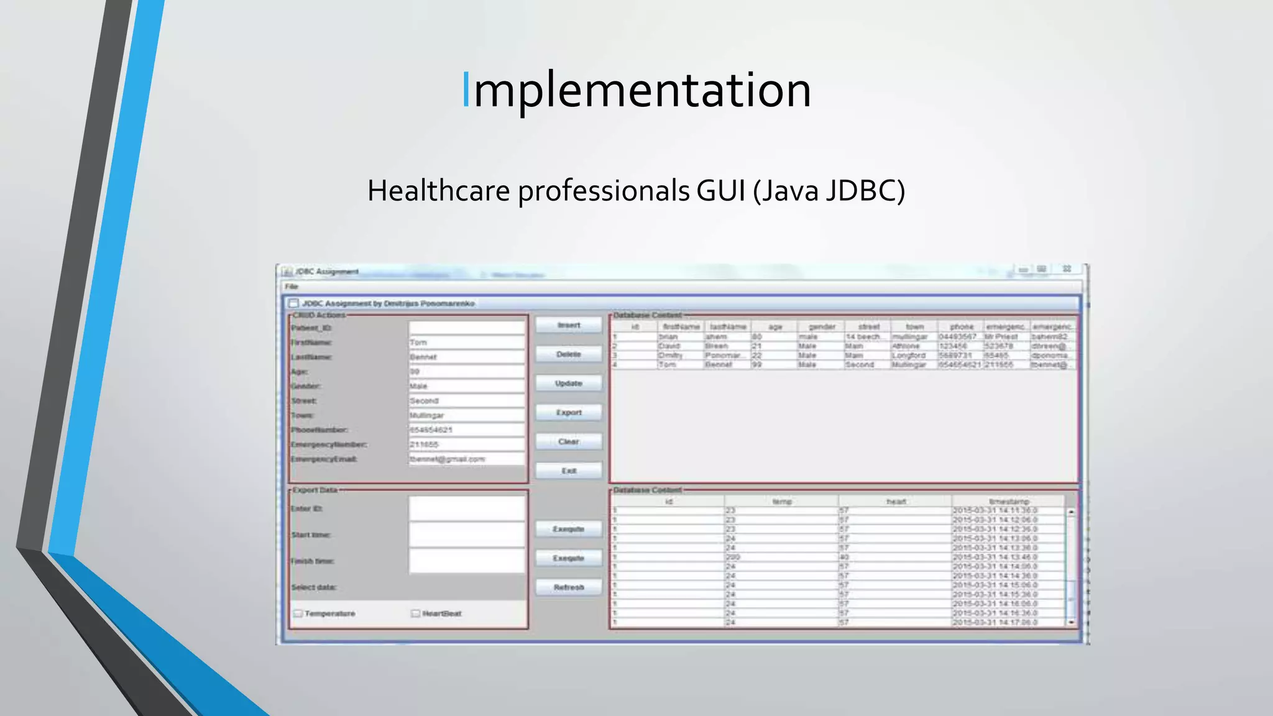Select the '523678' emergency number cell
This screenshot has height=716, width=1273.
1008,346
